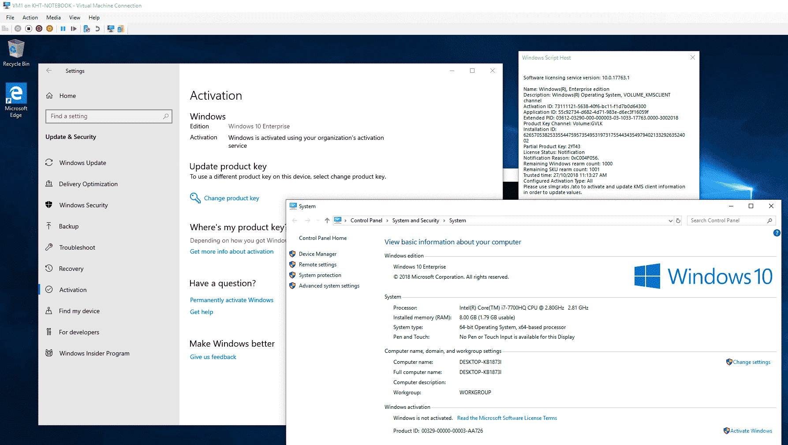Click the shield icon beside Device Manager
The height and width of the screenshot is (445, 788).
tap(292, 254)
